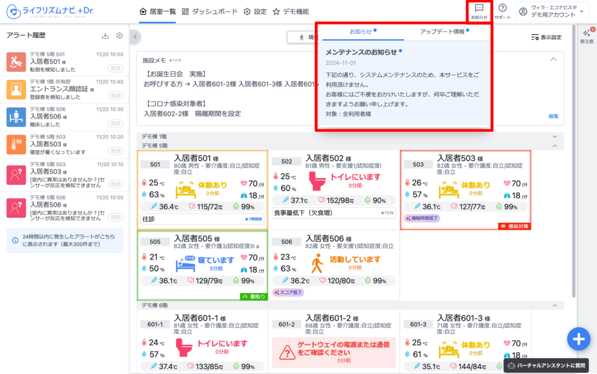Click the ライフリズムナビ+Dr. logo
597x374 pixels.
(x=50, y=12)
